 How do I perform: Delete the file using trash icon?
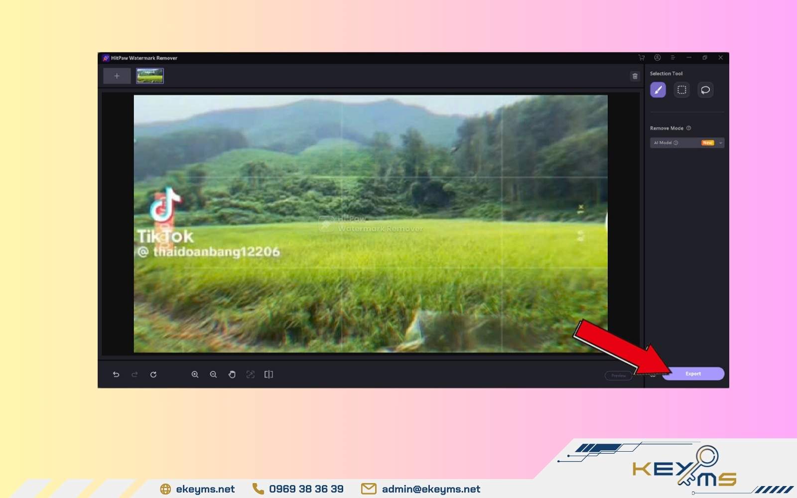tap(635, 76)
